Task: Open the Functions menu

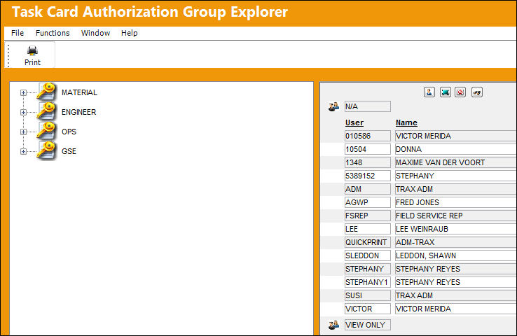Action: click(x=53, y=33)
